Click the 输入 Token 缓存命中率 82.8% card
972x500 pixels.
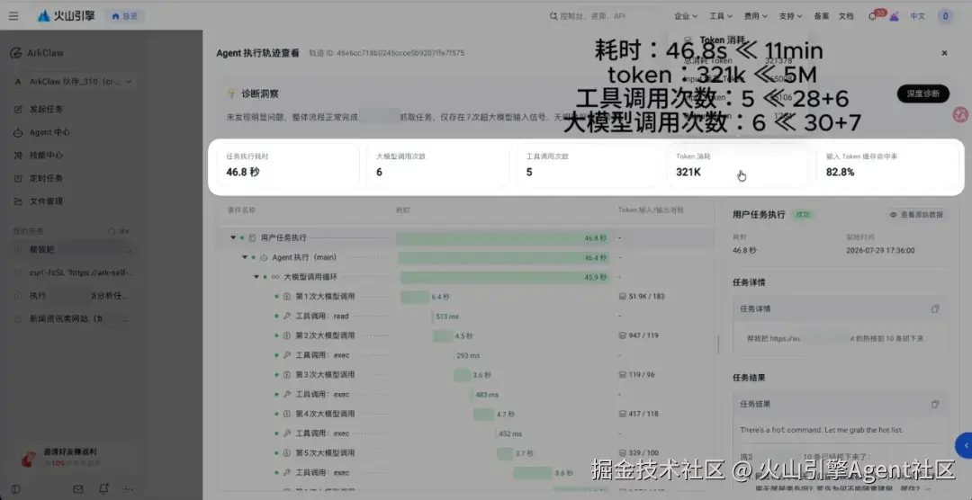click(887, 165)
